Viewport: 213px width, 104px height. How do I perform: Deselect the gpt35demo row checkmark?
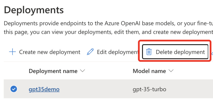pos(14,89)
